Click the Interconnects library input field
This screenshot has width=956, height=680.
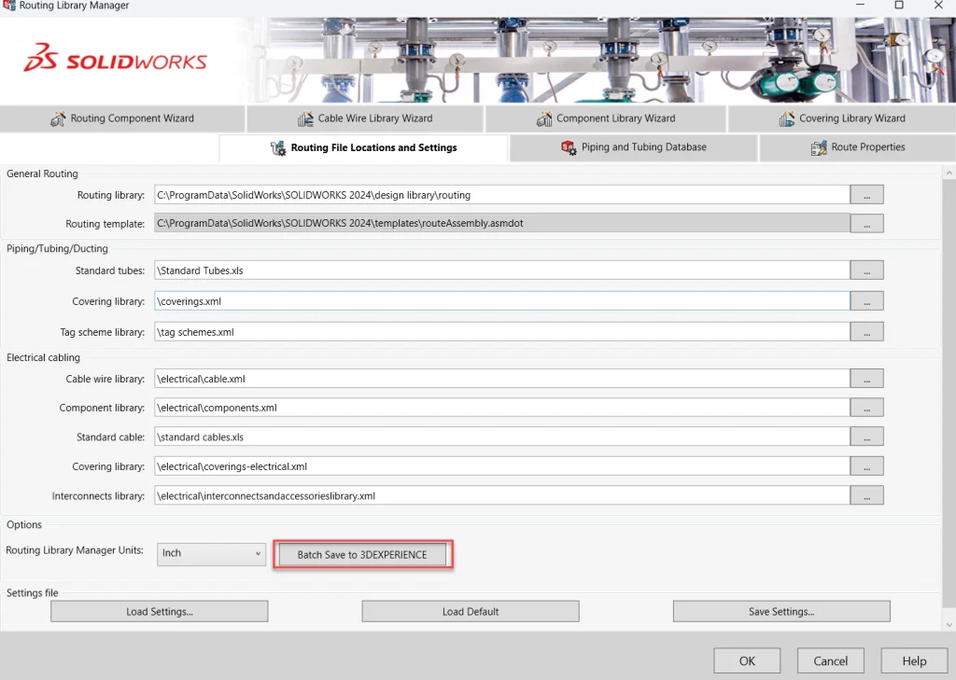(x=501, y=495)
